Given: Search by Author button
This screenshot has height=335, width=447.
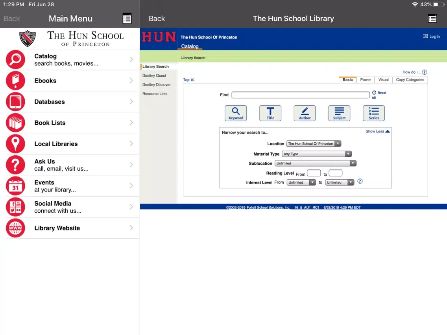Looking at the screenshot, I should click(305, 113).
